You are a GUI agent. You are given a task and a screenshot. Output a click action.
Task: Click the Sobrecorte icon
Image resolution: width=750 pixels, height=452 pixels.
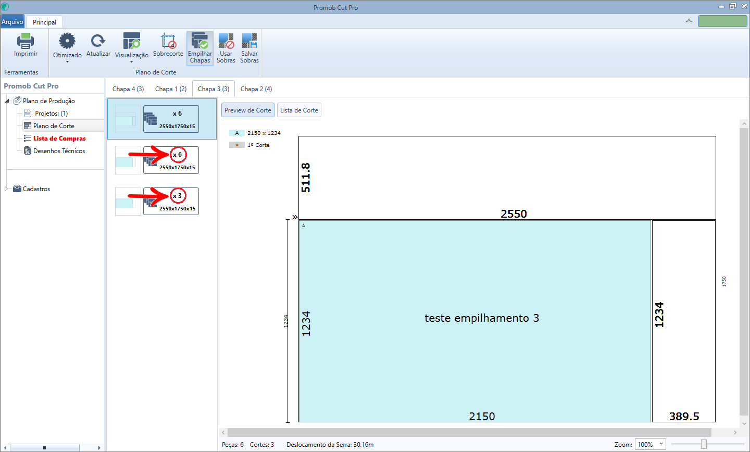coord(168,41)
